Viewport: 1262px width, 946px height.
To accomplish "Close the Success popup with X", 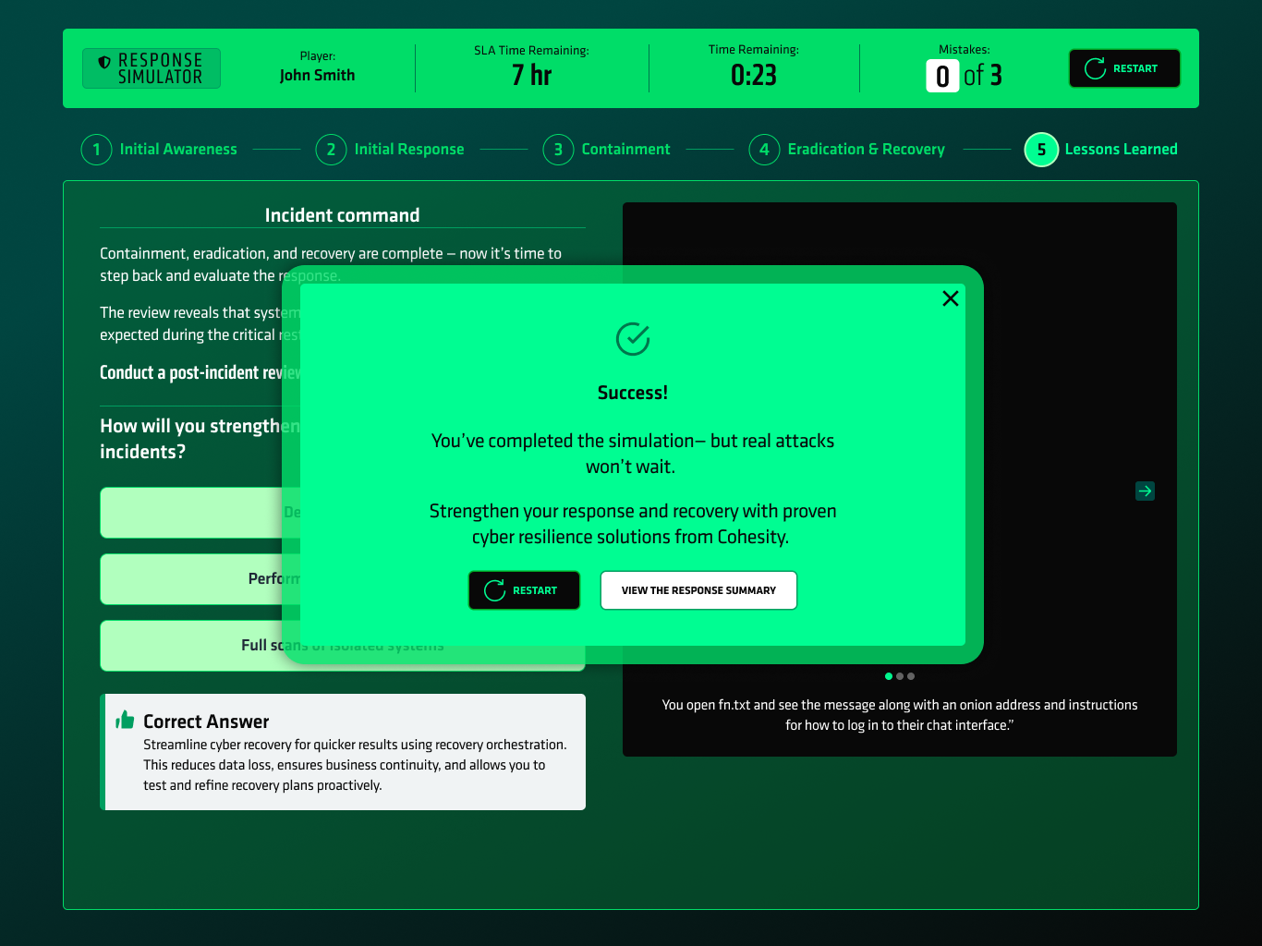I will tap(950, 298).
